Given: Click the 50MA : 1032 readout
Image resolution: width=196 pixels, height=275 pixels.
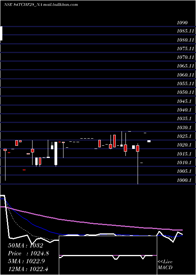Looking at the screenshot, I should (x=25, y=246).
